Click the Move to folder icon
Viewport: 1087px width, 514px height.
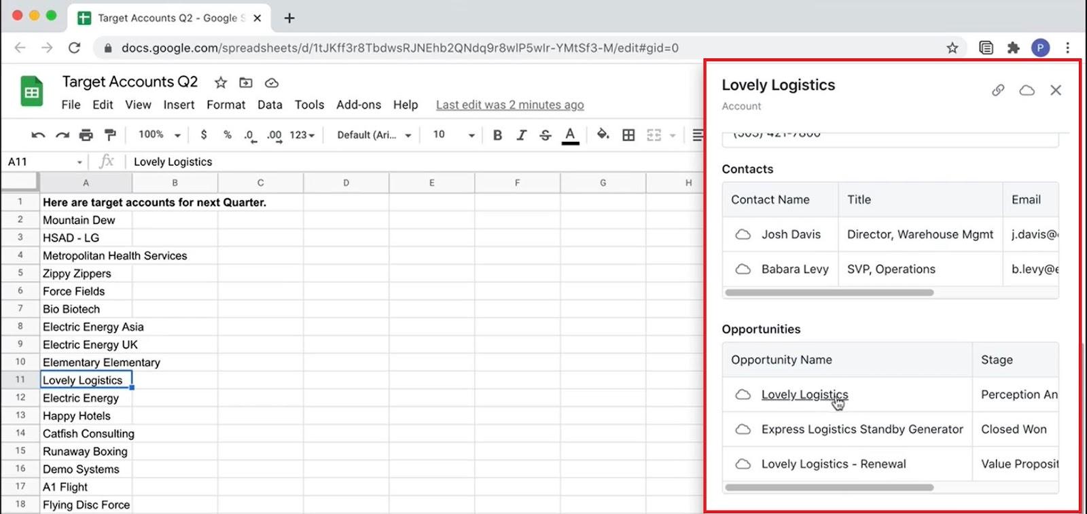246,83
